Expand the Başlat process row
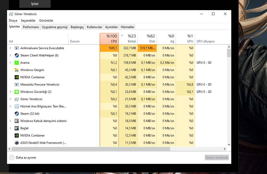Viewport: 267px width, 174px height. coord(10,128)
